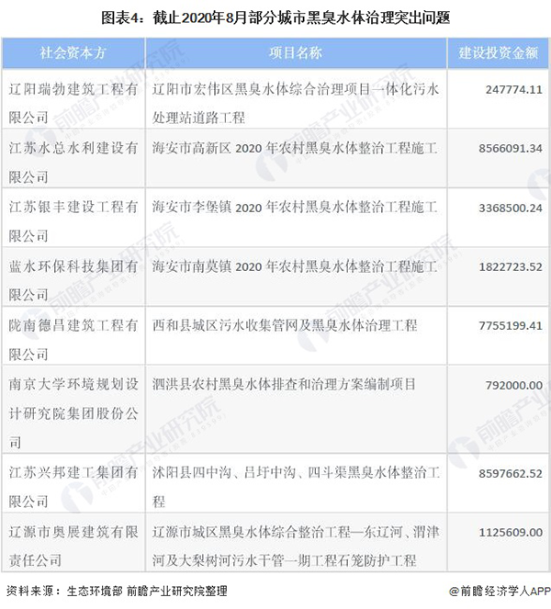Select the 项目名称 column header

click(296, 51)
